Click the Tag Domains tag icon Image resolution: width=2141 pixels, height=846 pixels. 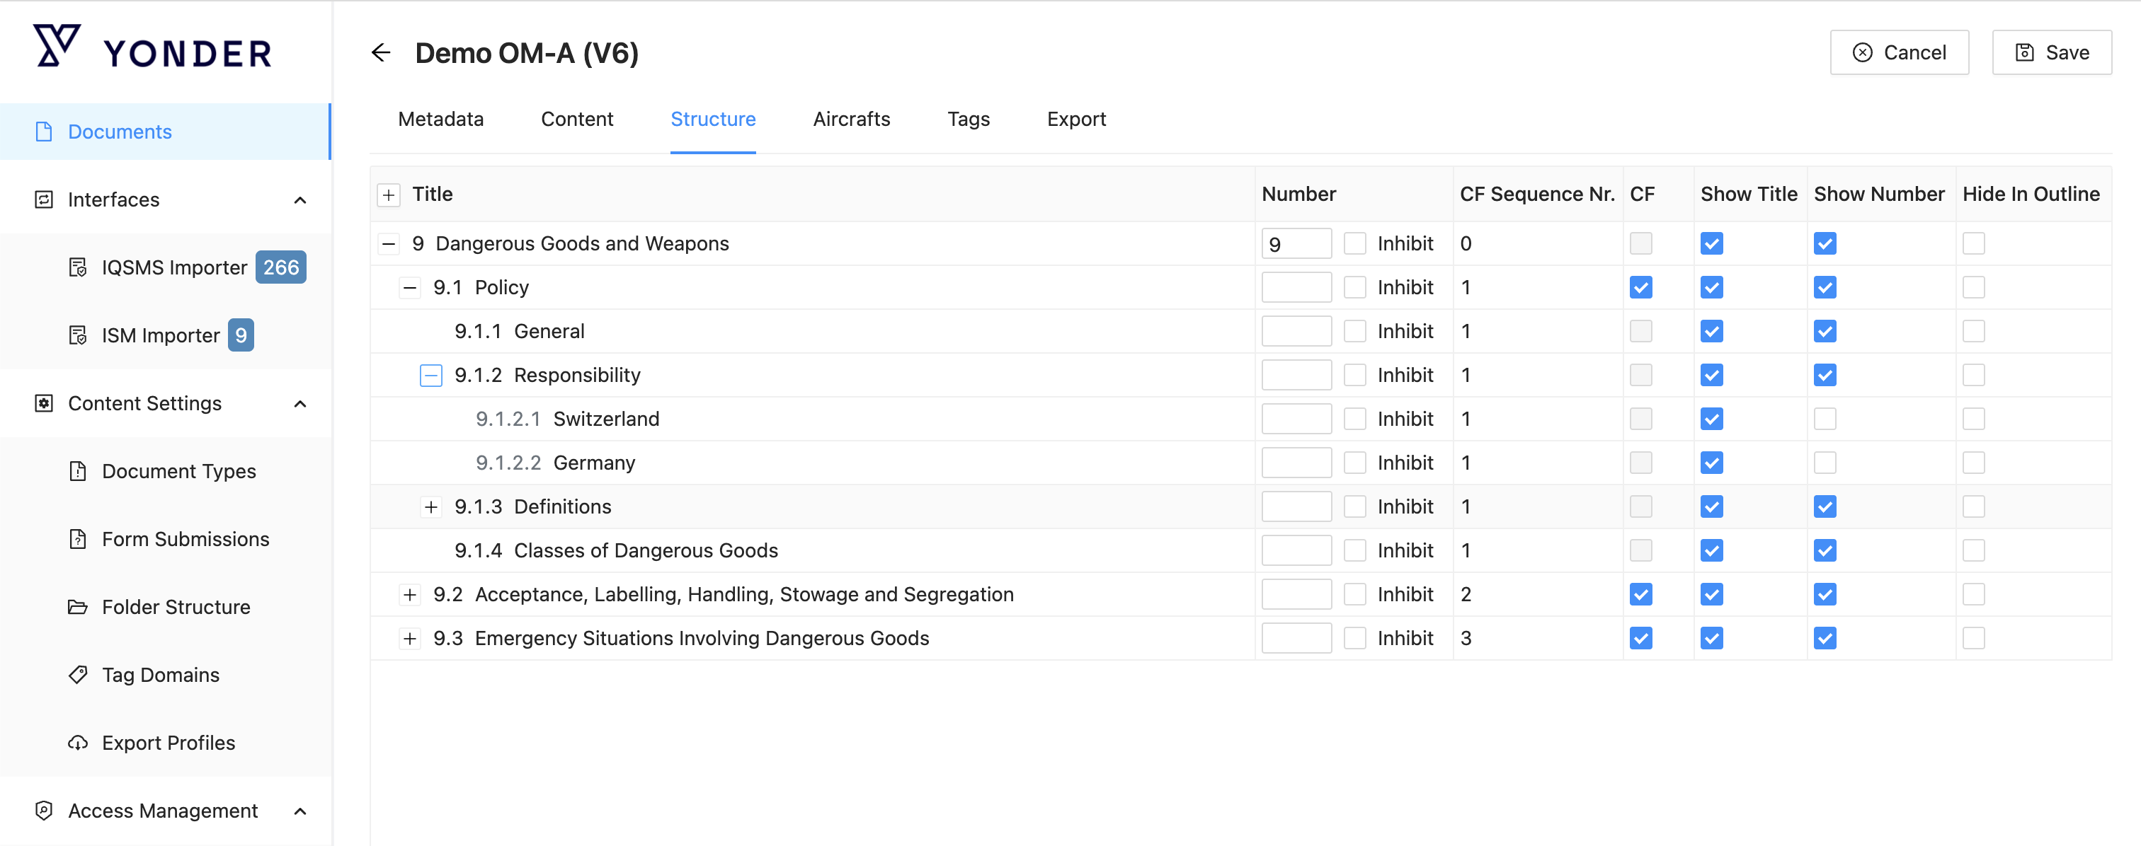click(x=77, y=675)
